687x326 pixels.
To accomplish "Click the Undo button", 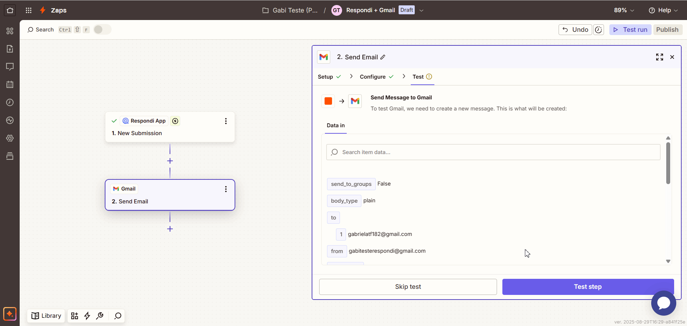I will pyautogui.click(x=575, y=30).
